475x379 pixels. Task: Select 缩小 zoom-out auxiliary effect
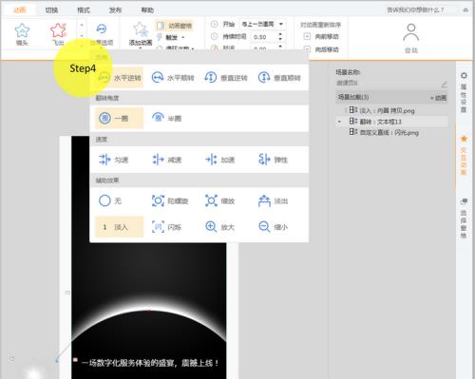click(273, 227)
